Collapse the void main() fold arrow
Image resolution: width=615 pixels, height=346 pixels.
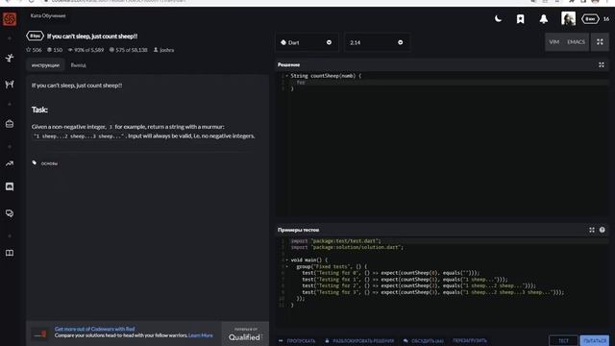pos(286,259)
